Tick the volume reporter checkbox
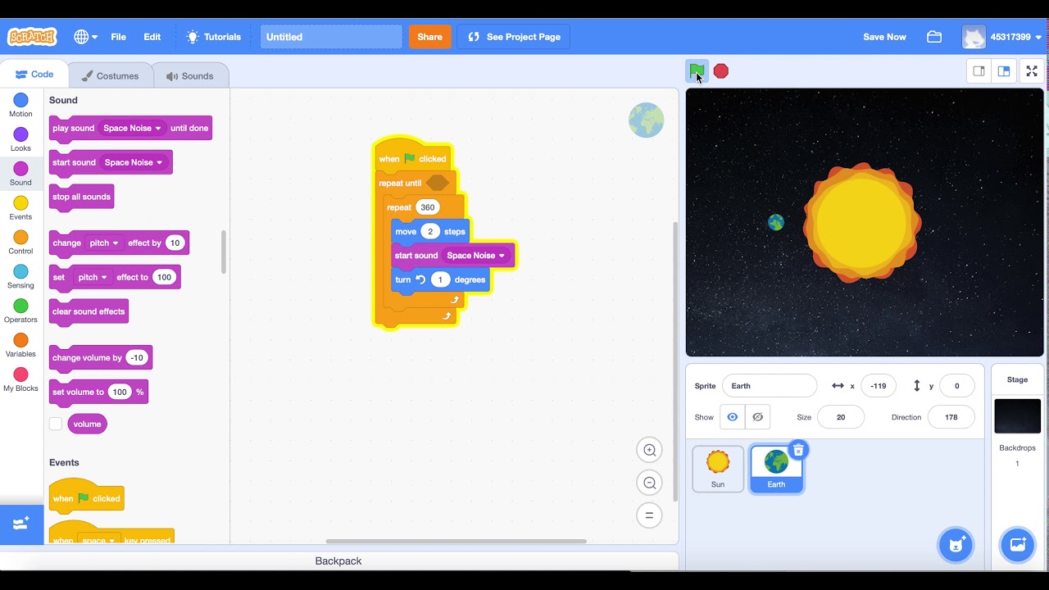The width and height of the screenshot is (1049, 590). [56, 424]
